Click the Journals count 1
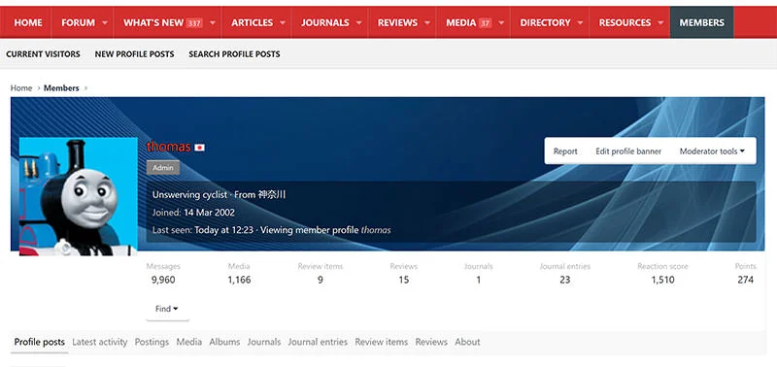The height and width of the screenshot is (367, 777). point(479,280)
